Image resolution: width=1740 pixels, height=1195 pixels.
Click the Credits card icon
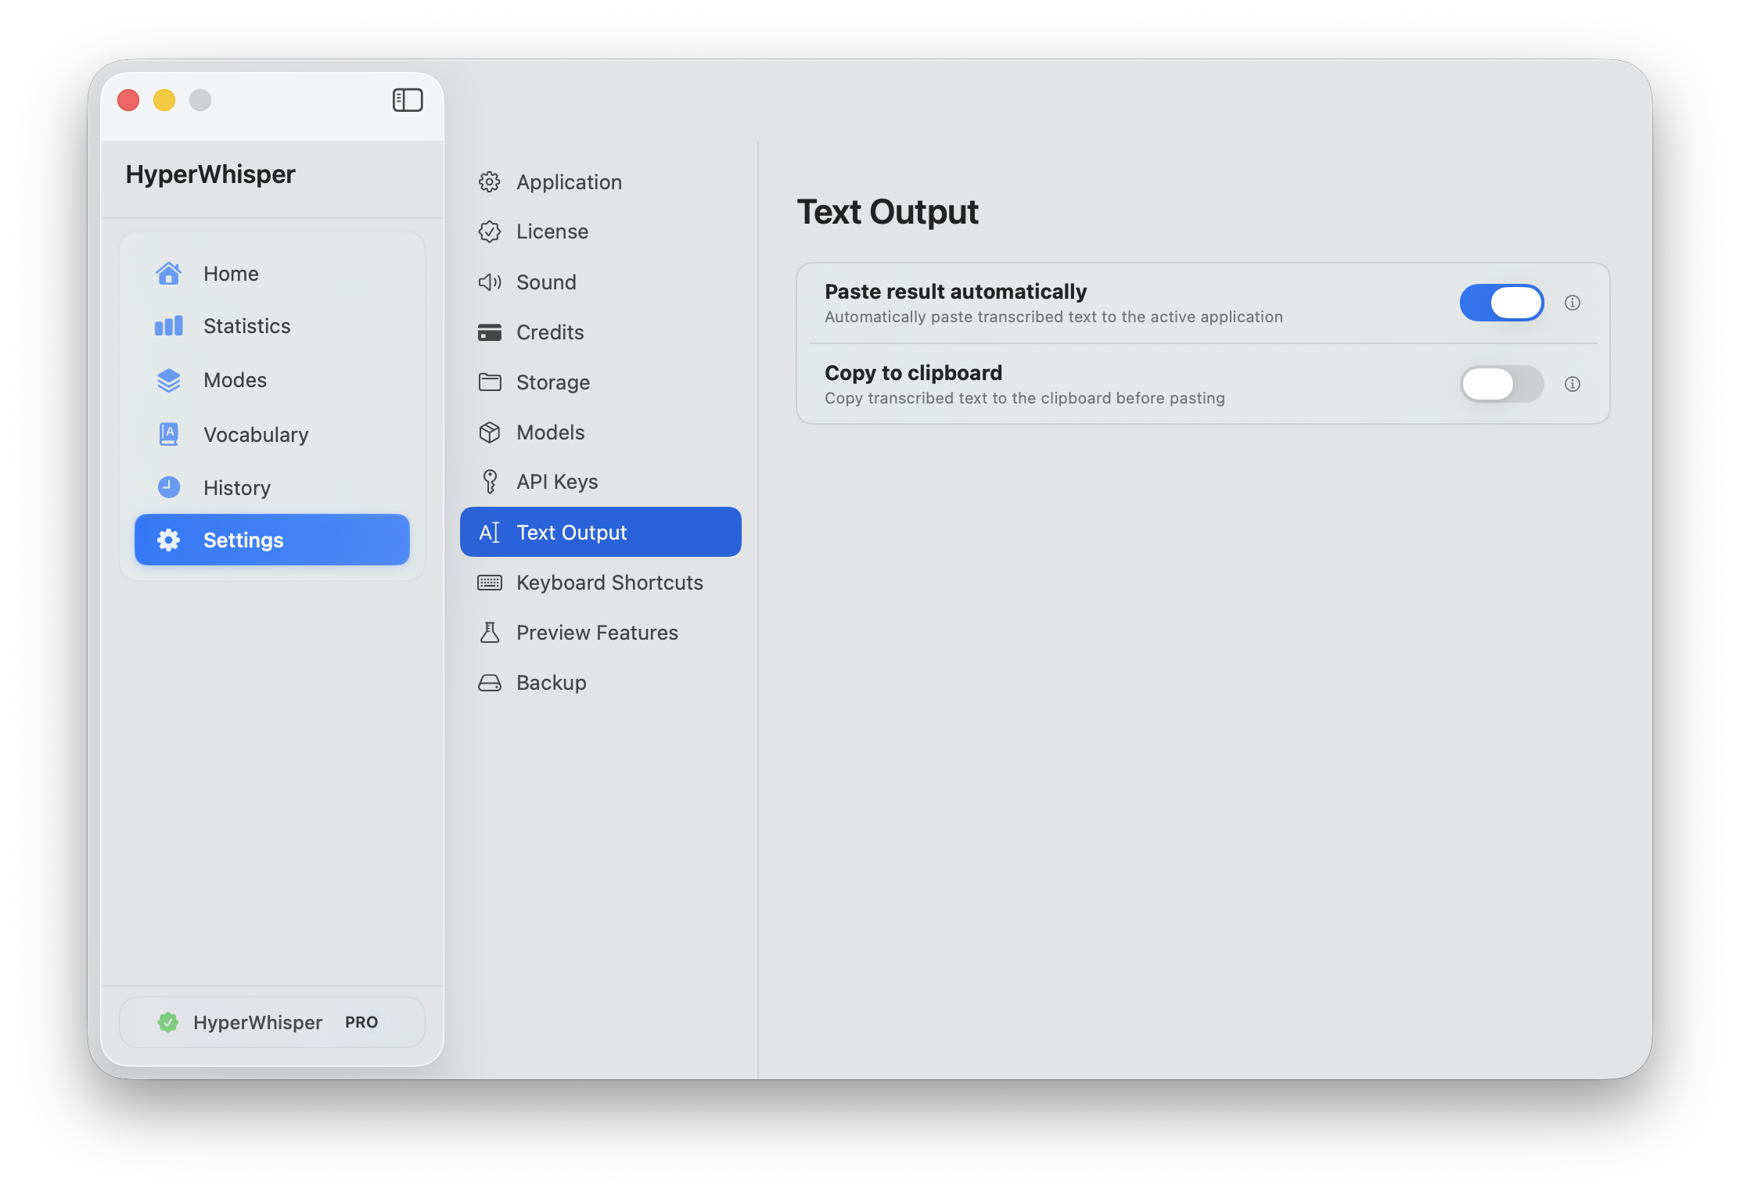[490, 332]
